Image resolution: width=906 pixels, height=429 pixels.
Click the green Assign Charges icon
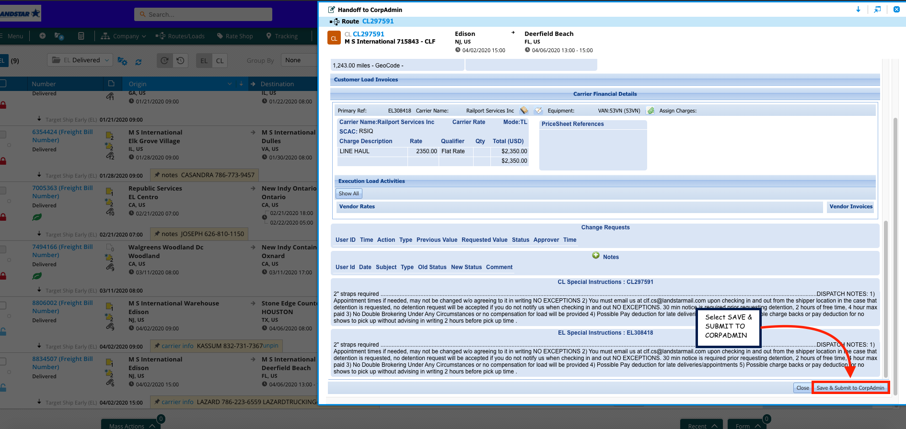651,111
